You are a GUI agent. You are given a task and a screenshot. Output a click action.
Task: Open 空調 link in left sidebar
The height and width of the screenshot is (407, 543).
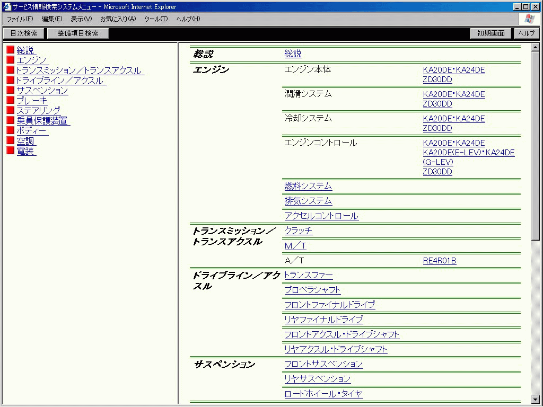pyautogui.click(x=25, y=140)
